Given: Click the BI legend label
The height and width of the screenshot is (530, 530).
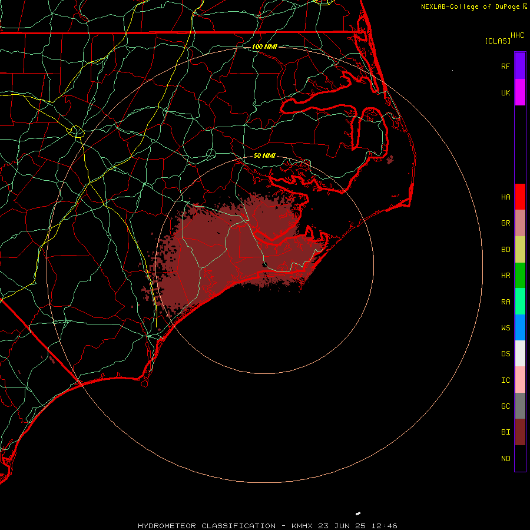Looking at the screenshot, I should pyautogui.click(x=505, y=432).
